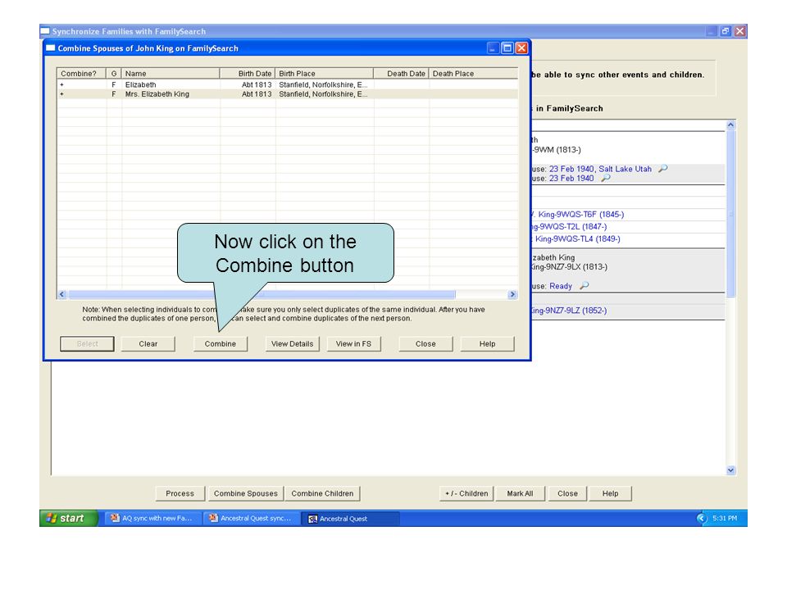Click the 5:31 PM taskbar clock

(x=725, y=518)
